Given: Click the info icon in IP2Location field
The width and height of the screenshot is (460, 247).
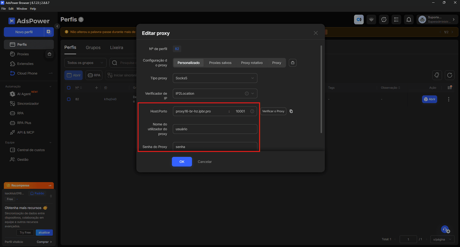Looking at the screenshot, I should point(247,93).
